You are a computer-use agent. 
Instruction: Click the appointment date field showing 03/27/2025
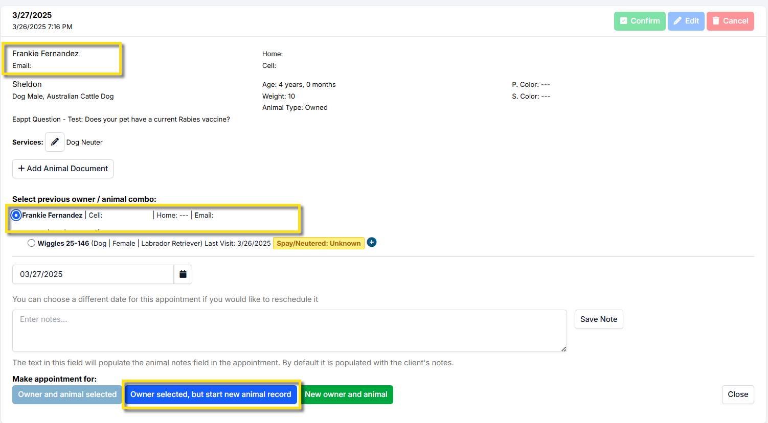click(x=93, y=274)
